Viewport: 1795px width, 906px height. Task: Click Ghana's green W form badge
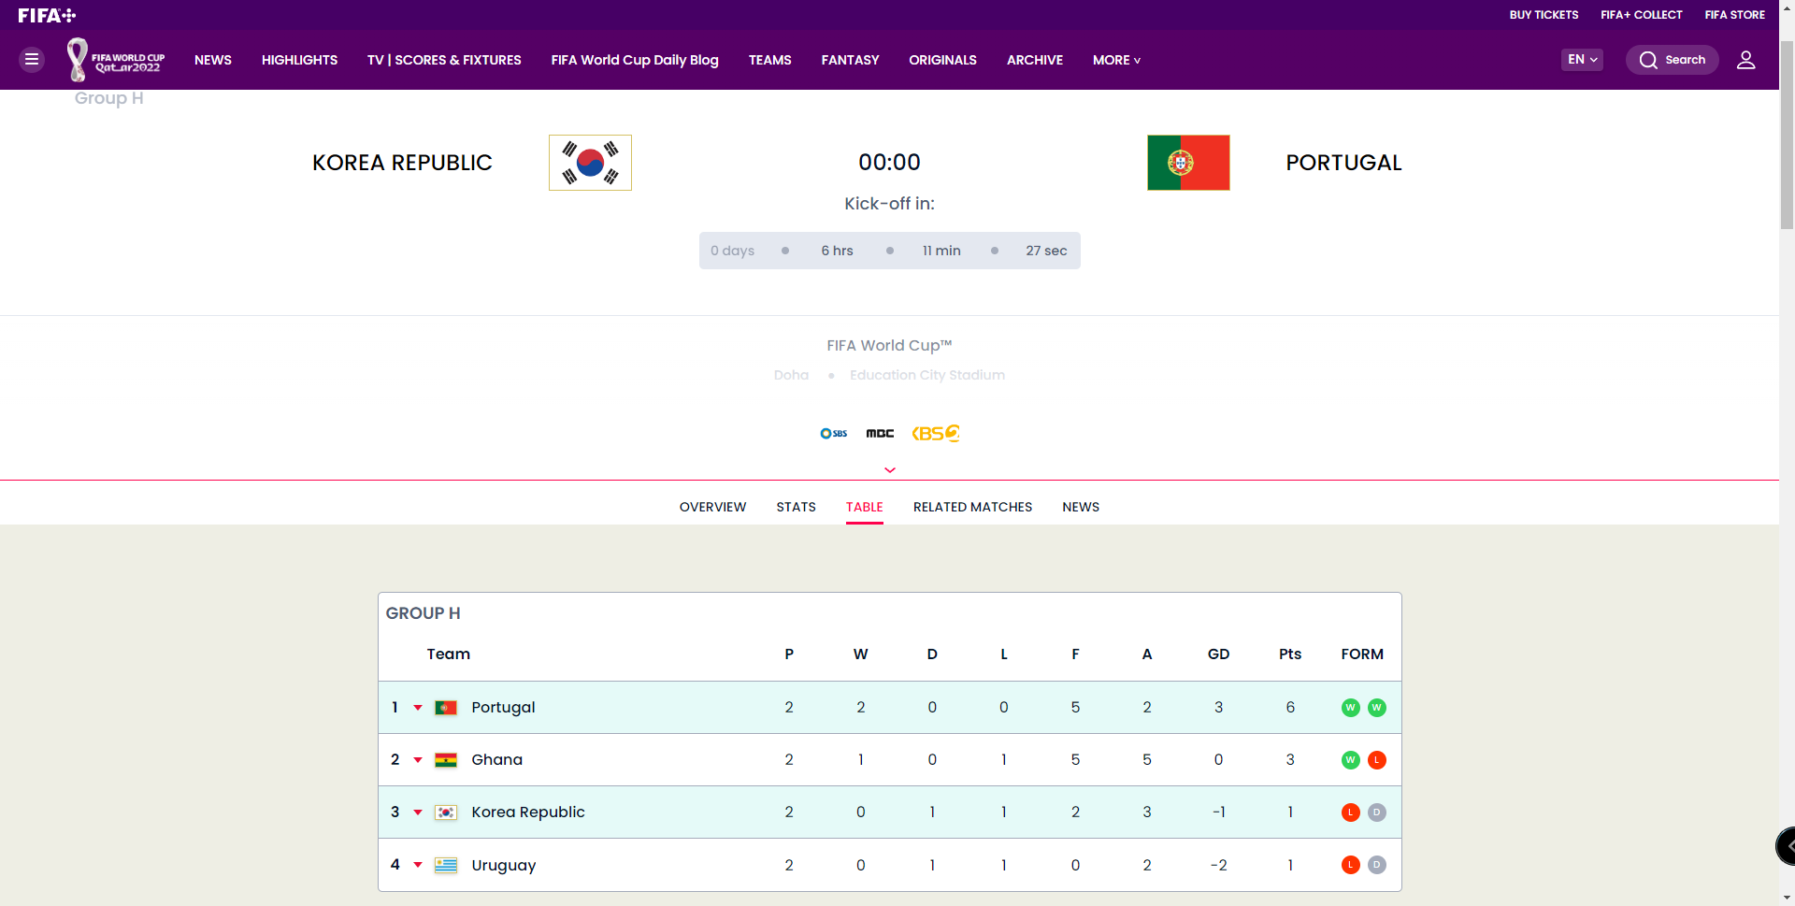1350,760
